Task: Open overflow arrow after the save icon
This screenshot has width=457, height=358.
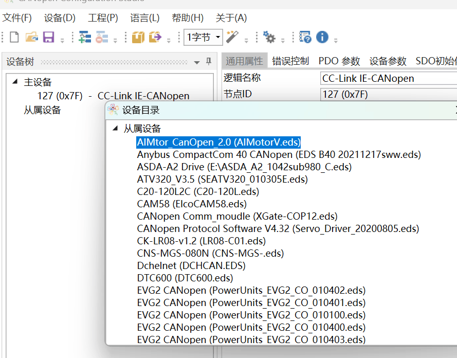Action: tap(62, 40)
